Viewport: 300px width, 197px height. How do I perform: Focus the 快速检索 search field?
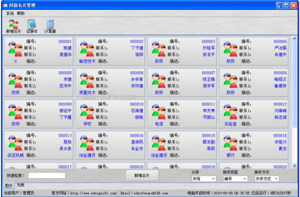point(47,176)
